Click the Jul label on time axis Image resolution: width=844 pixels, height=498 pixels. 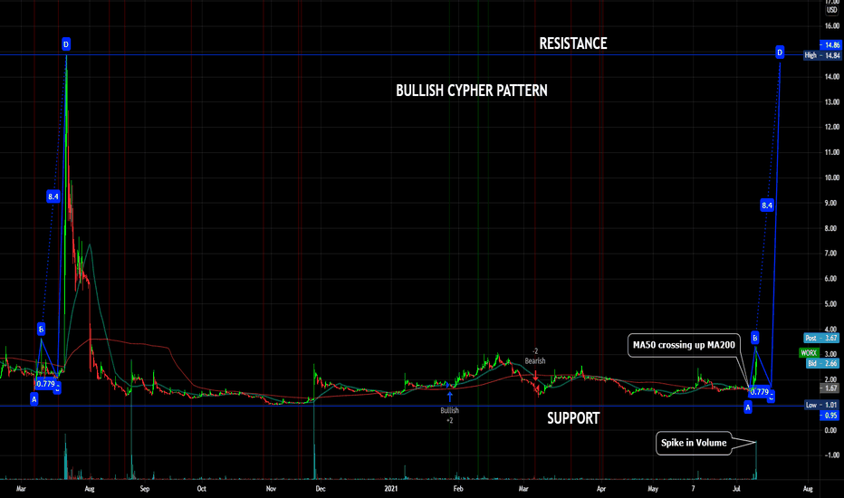[x=736, y=489]
